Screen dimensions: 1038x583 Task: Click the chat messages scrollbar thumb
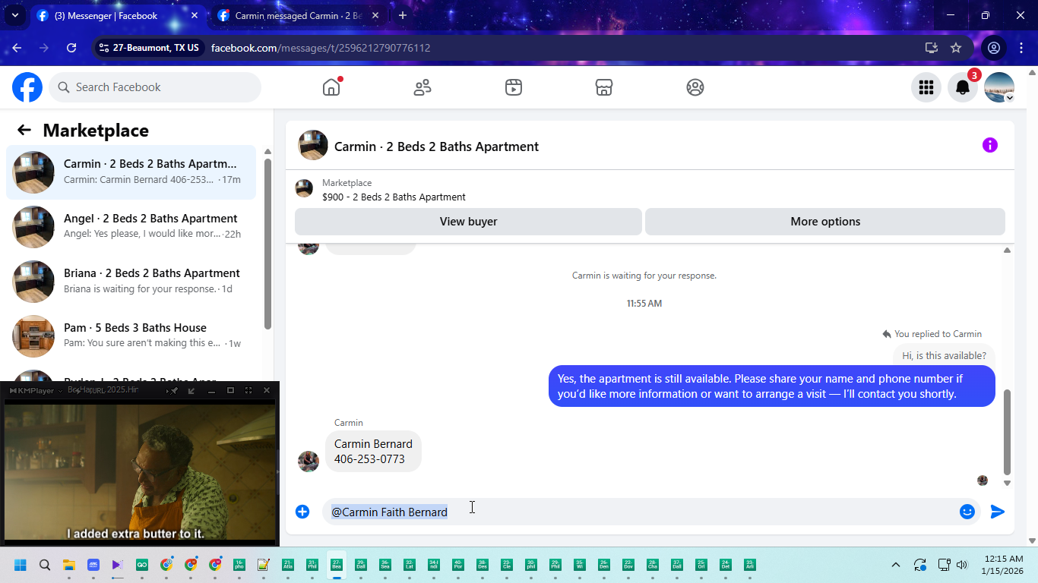1008,431
